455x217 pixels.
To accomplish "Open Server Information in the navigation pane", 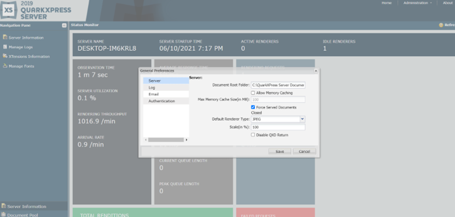I will point(26,38).
